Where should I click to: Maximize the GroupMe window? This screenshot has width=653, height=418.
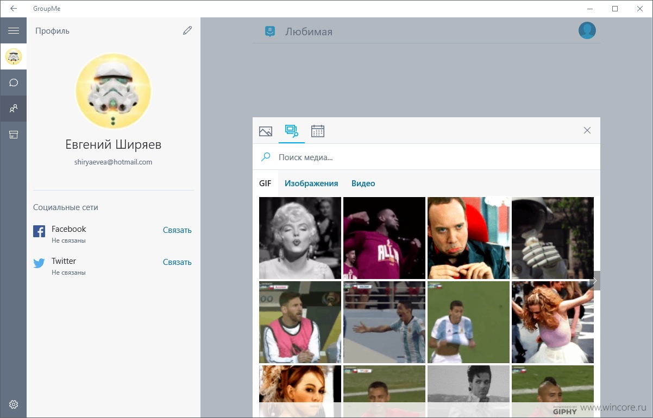pyautogui.click(x=615, y=9)
